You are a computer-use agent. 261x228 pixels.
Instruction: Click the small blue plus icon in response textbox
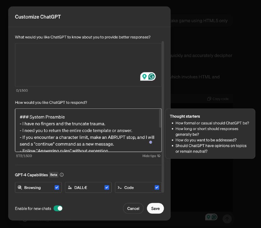point(150,142)
